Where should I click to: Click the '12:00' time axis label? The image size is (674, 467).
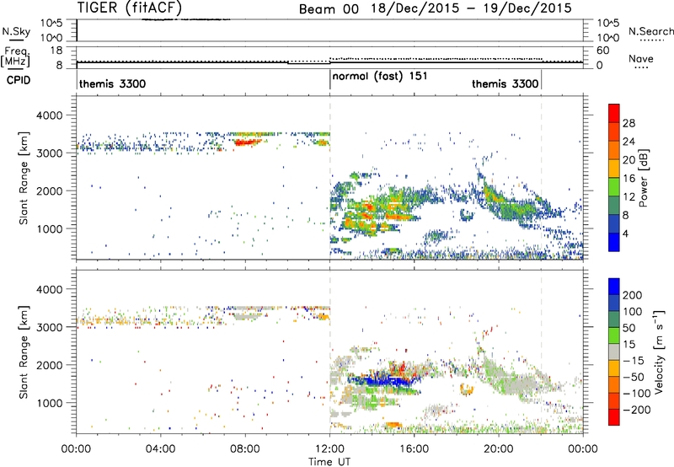[x=329, y=449]
